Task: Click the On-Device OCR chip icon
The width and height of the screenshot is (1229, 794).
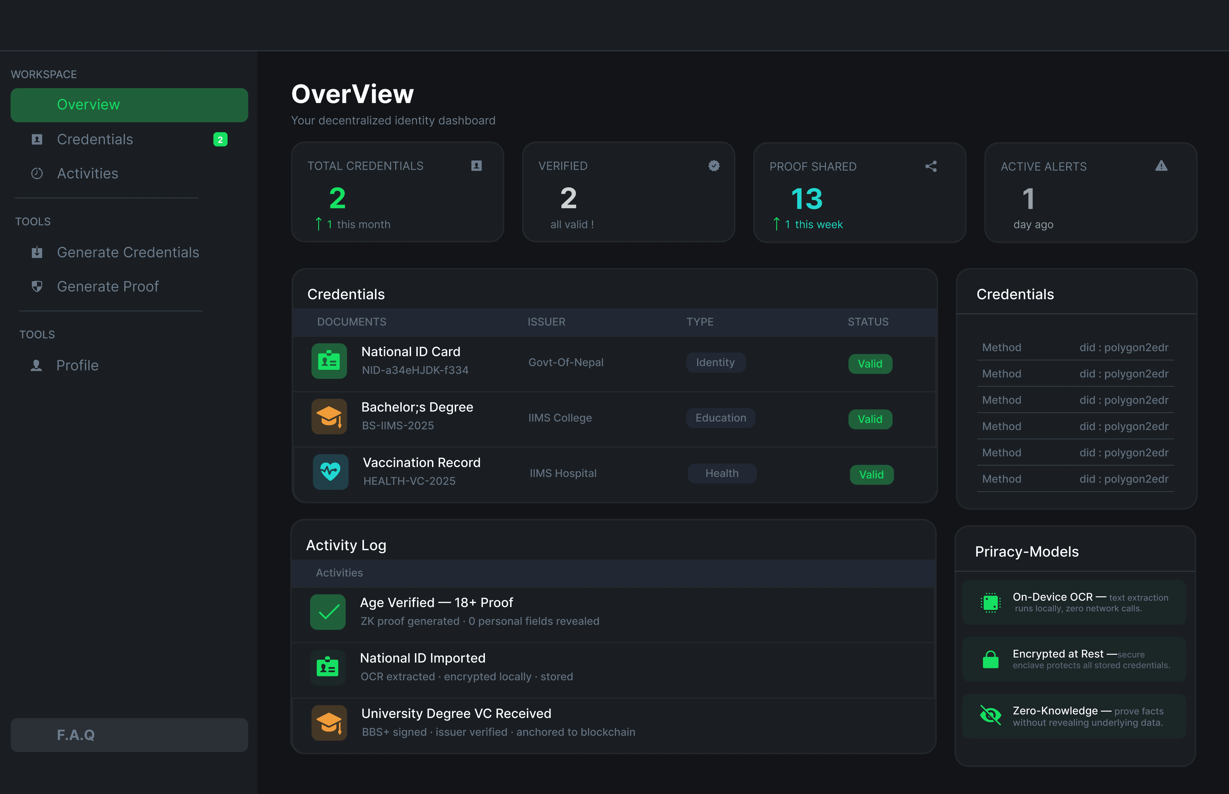Action: click(x=991, y=602)
